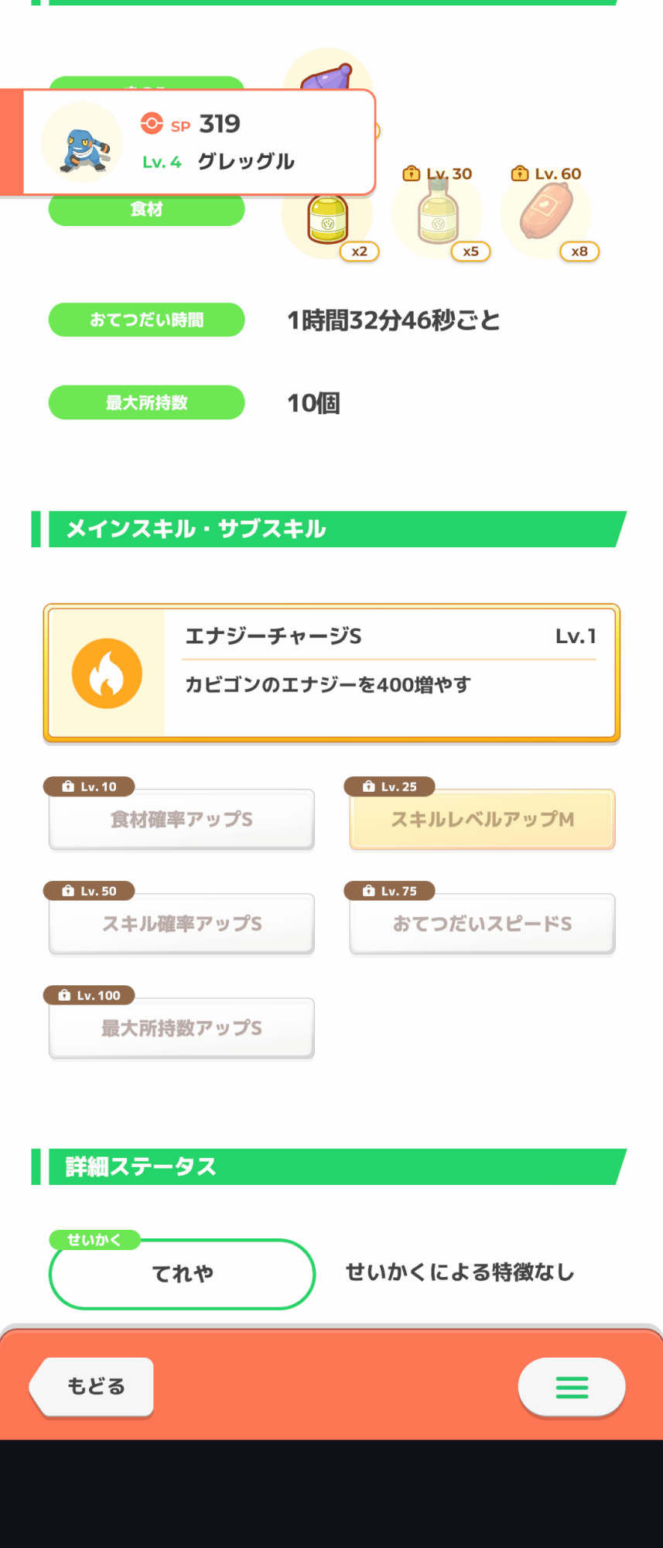
Task: Select the honey jar ingredient icon
Action: click(328, 218)
